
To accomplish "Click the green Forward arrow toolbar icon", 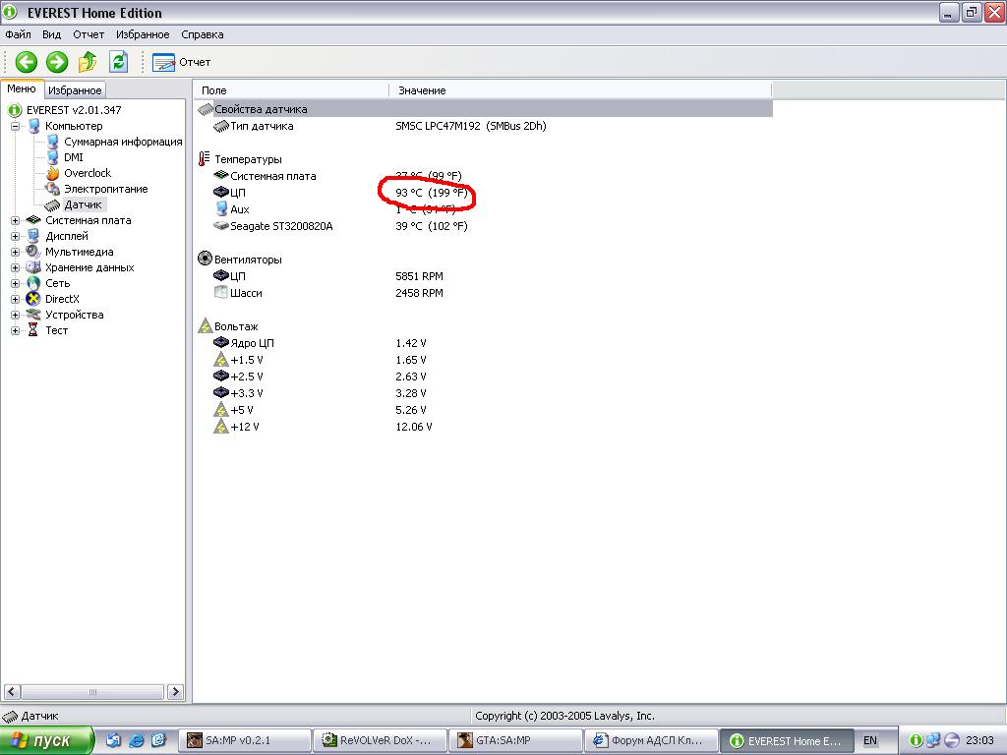I will click(x=57, y=62).
